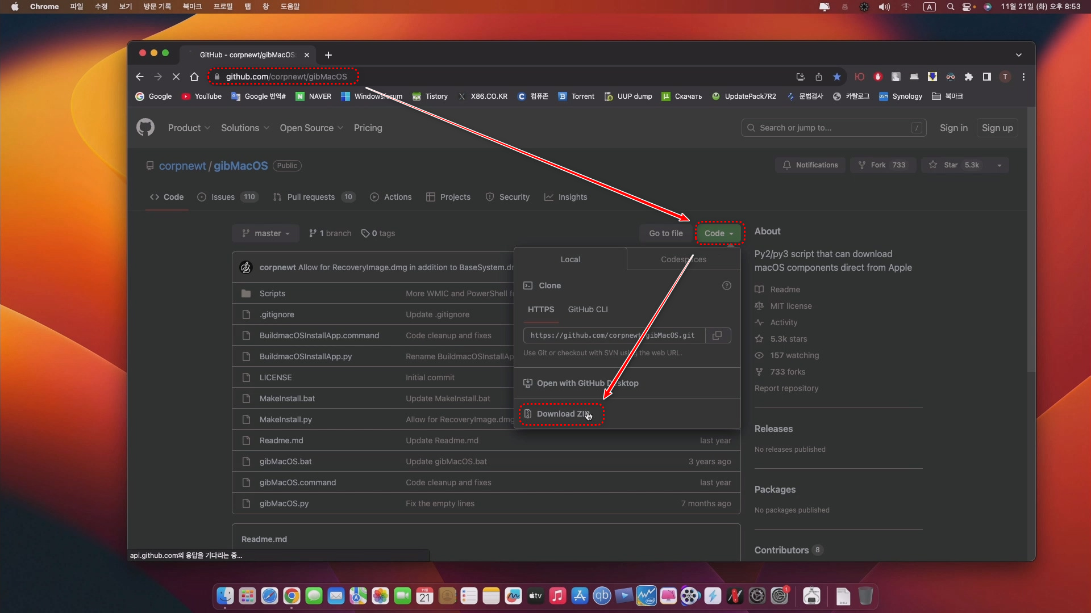Open Music app in the Dock

click(557, 596)
